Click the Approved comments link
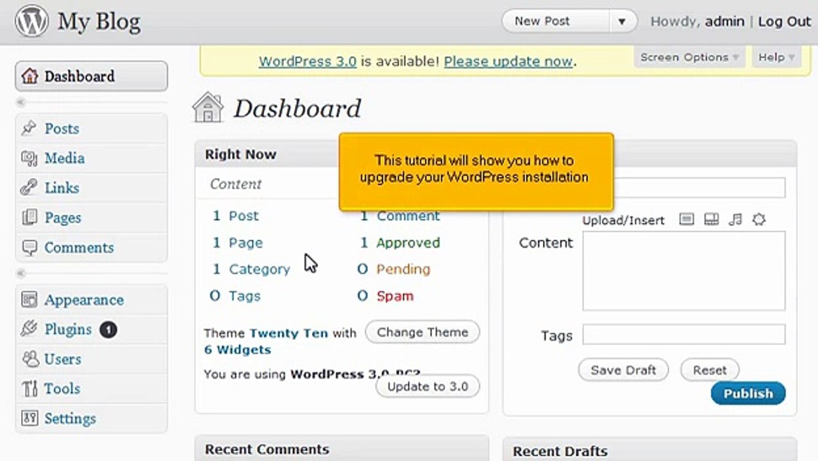The width and height of the screenshot is (818, 461). click(x=408, y=243)
